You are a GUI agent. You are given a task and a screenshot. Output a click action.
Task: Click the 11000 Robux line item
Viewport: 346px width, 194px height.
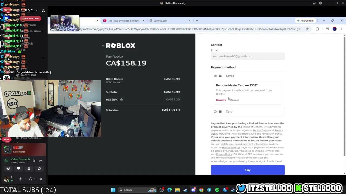coord(143,80)
